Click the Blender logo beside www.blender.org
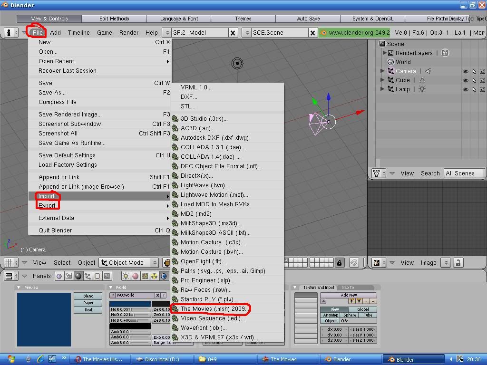The image size is (487, 365). point(323,33)
